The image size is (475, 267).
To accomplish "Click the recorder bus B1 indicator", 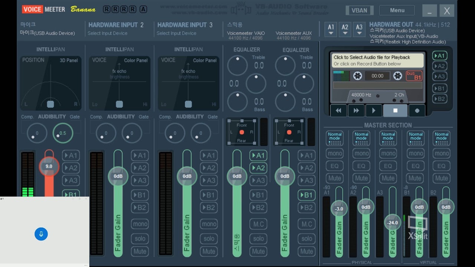I will click(x=414, y=76).
